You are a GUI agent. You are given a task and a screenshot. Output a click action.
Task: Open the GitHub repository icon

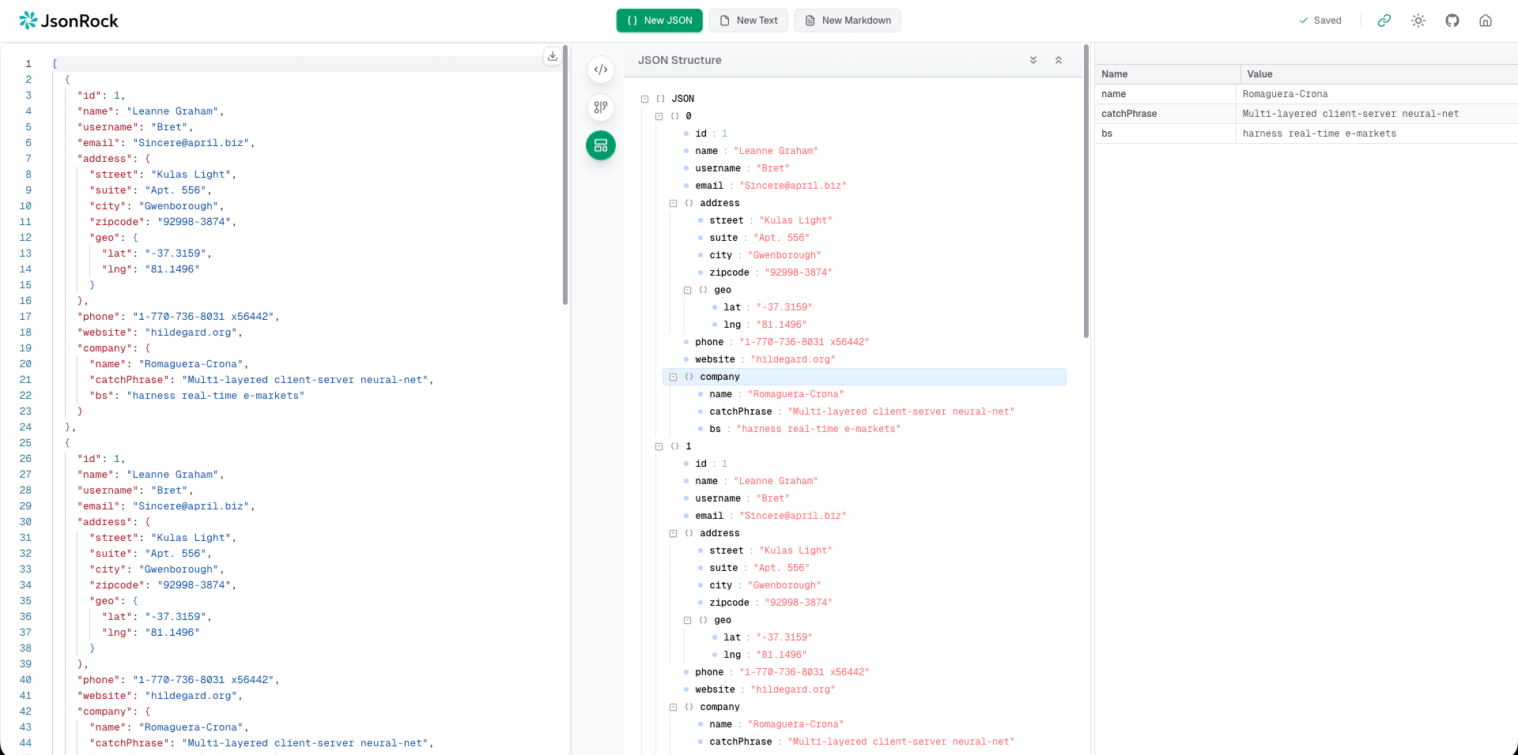(x=1452, y=21)
